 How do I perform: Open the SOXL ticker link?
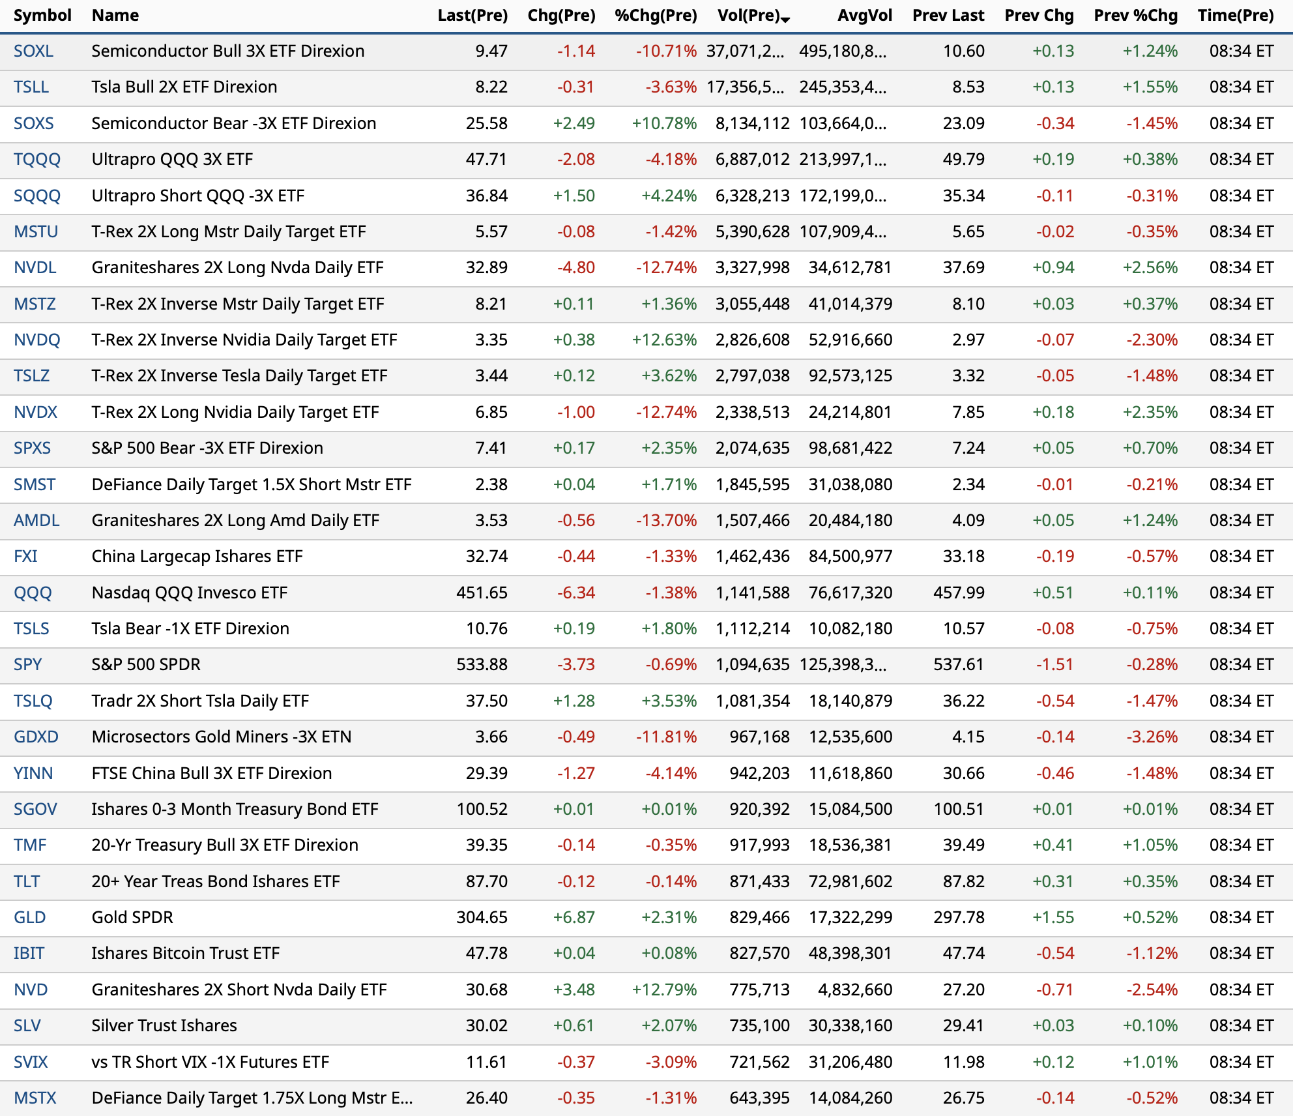33,51
